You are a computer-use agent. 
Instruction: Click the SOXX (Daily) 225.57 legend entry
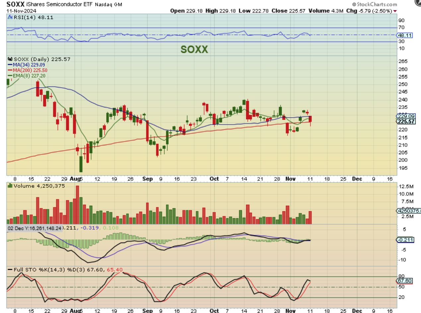[x=43, y=59]
